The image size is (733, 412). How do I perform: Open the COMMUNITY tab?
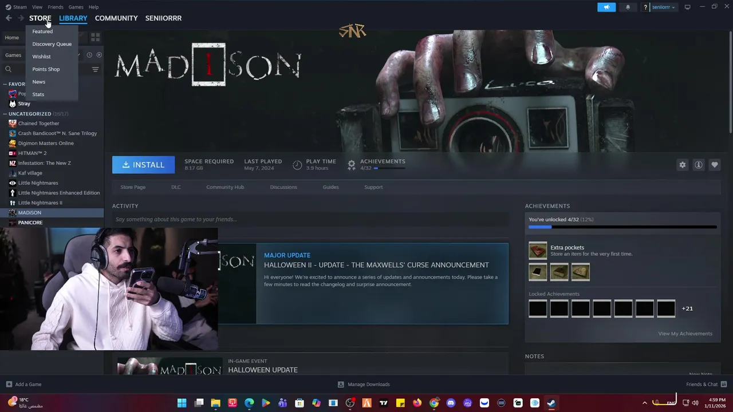click(x=116, y=18)
